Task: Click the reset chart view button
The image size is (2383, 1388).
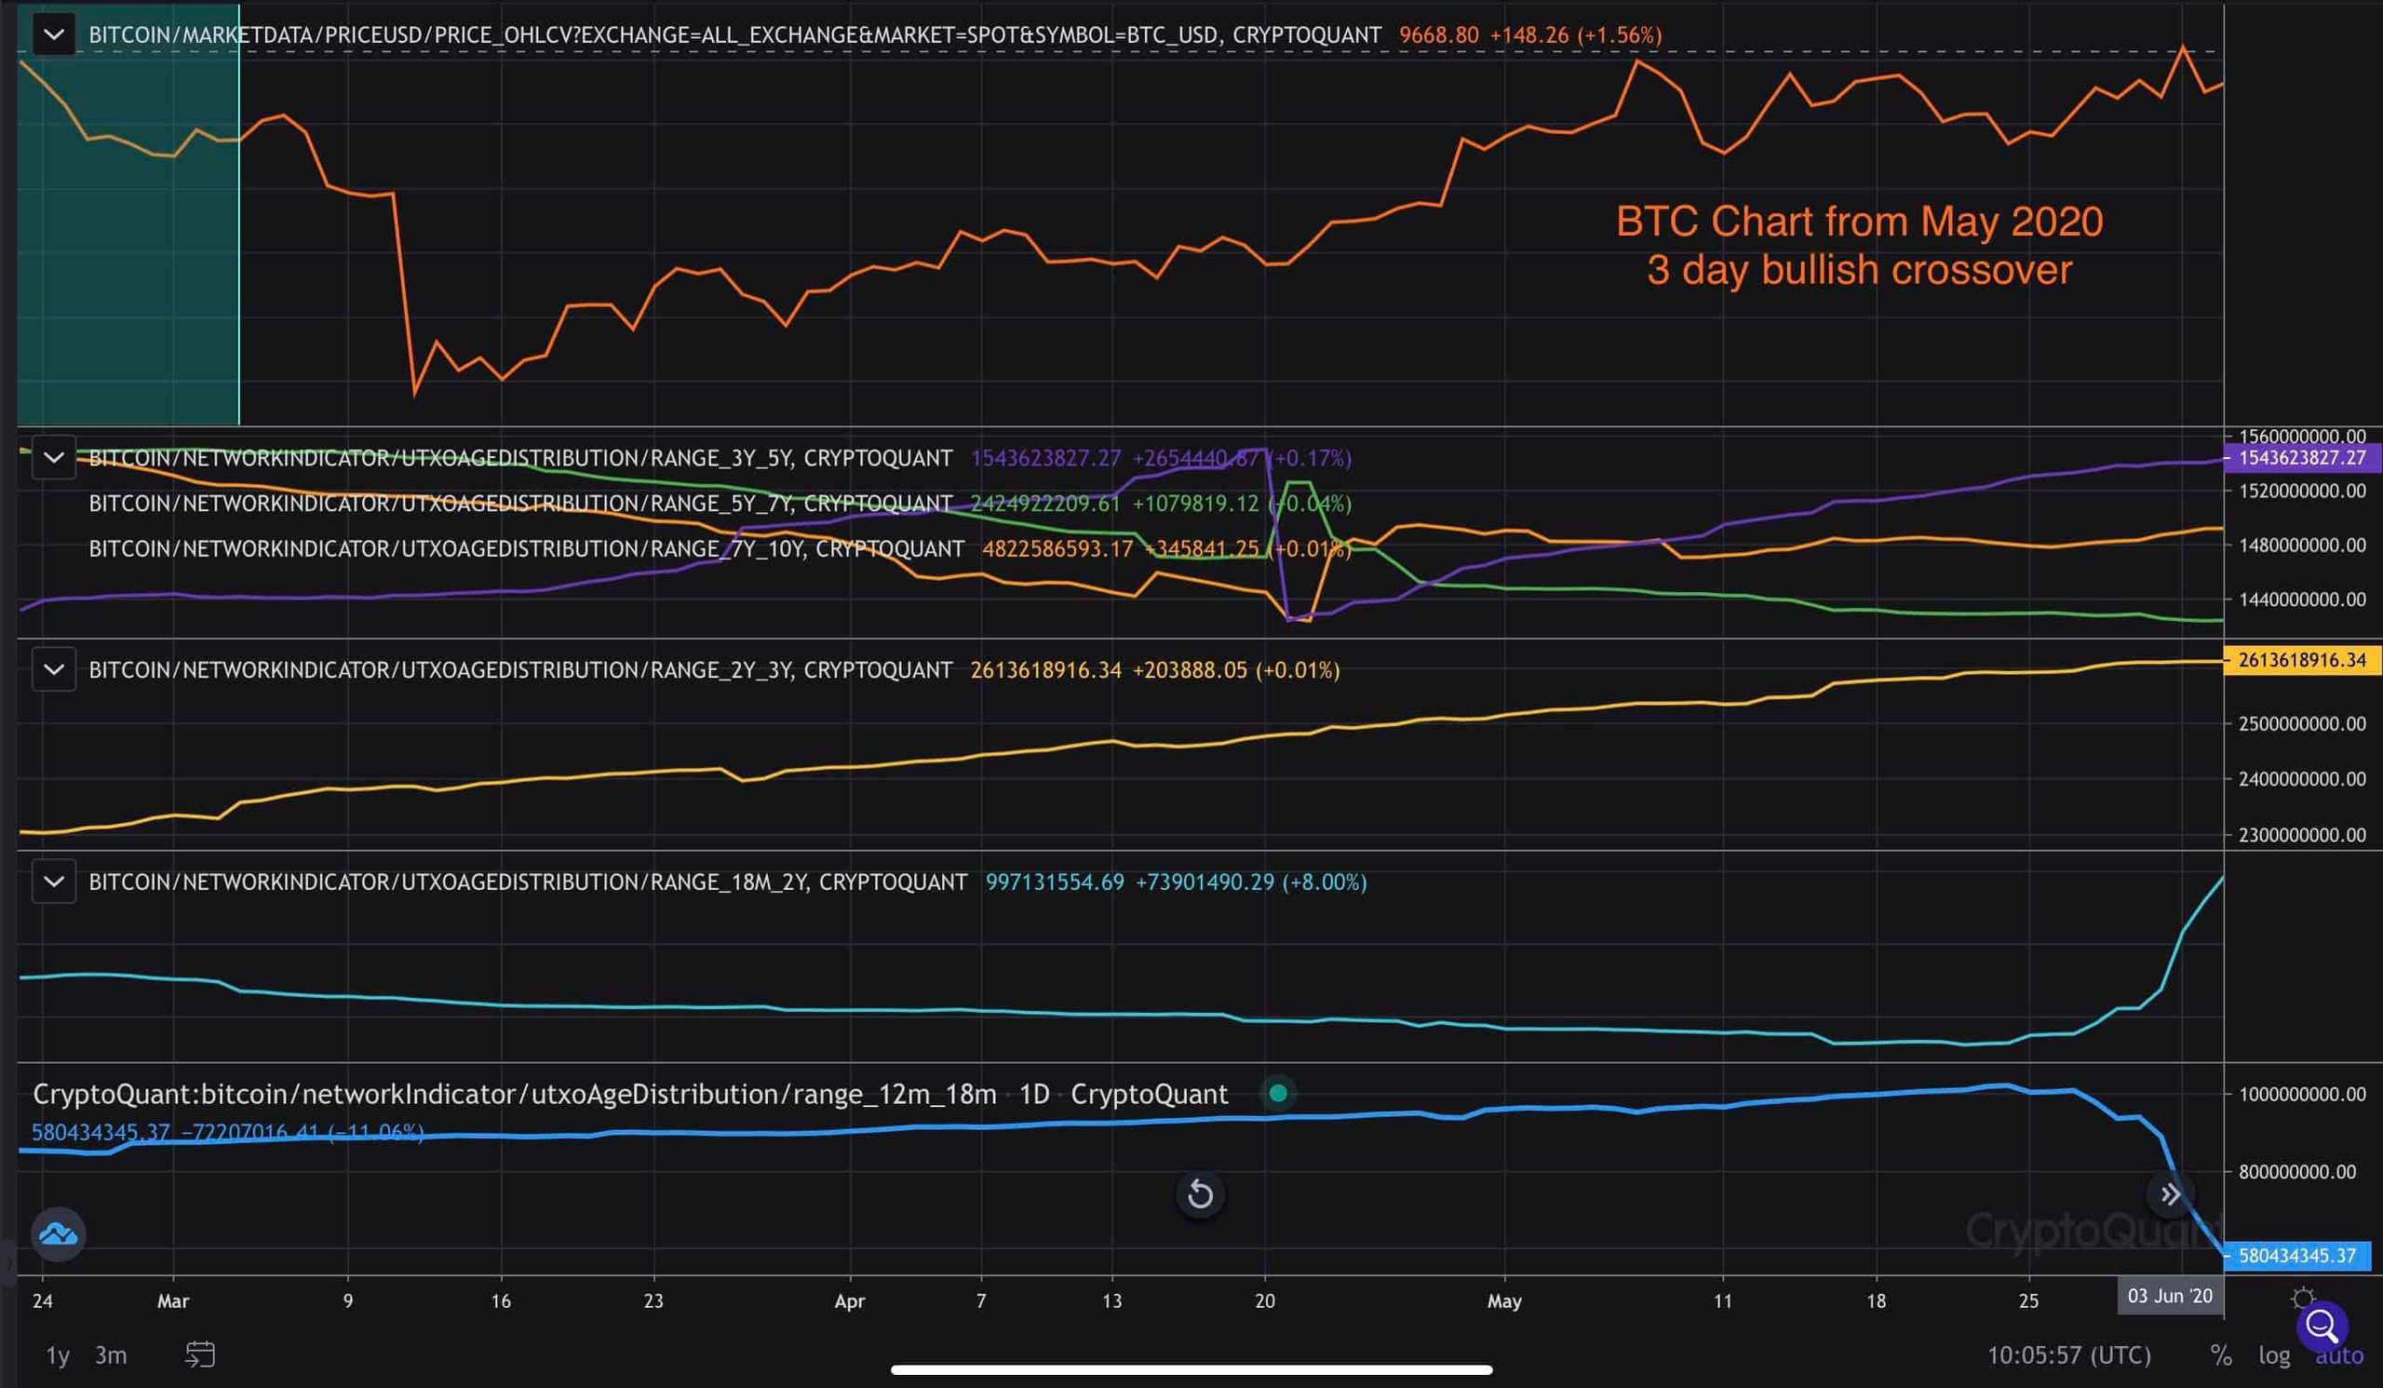Action: (1200, 1194)
